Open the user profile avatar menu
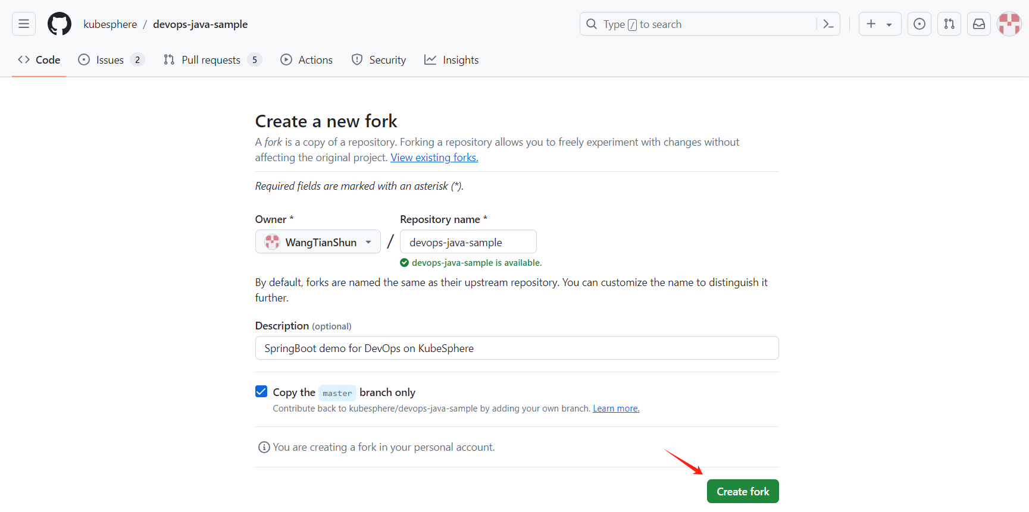The width and height of the screenshot is (1029, 512). 1009,24
